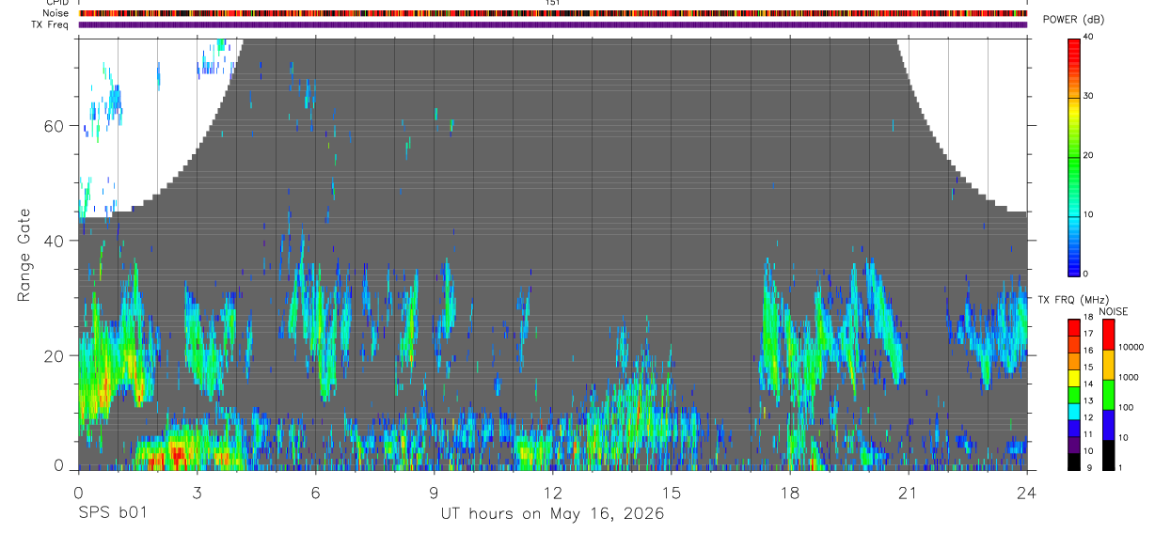The height and width of the screenshot is (533, 1155).
Task: Click the 21 UT hour tick label
Action: pos(909,492)
